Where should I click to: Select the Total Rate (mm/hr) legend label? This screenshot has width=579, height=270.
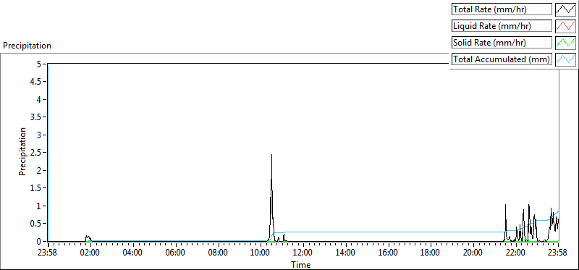coord(502,9)
